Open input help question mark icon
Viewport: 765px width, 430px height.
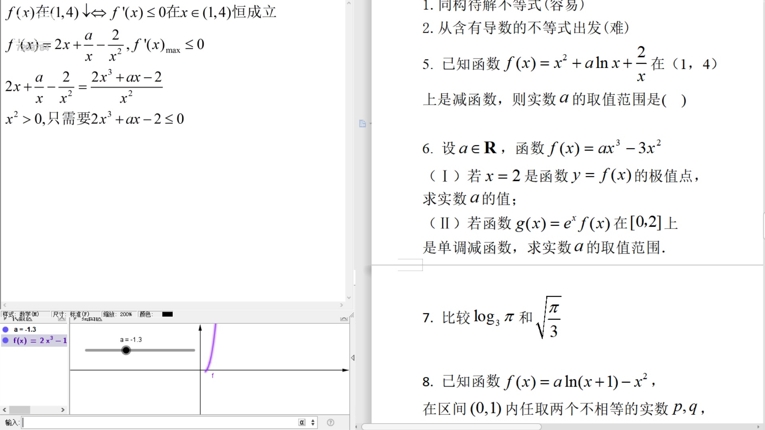[330, 422]
